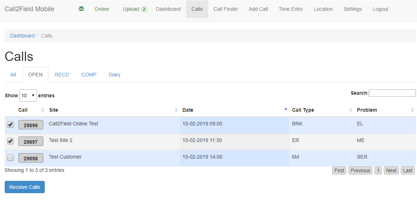The height and width of the screenshot is (200, 417).
Task: Click the green envelope mail icon
Action: coord(81,9)
